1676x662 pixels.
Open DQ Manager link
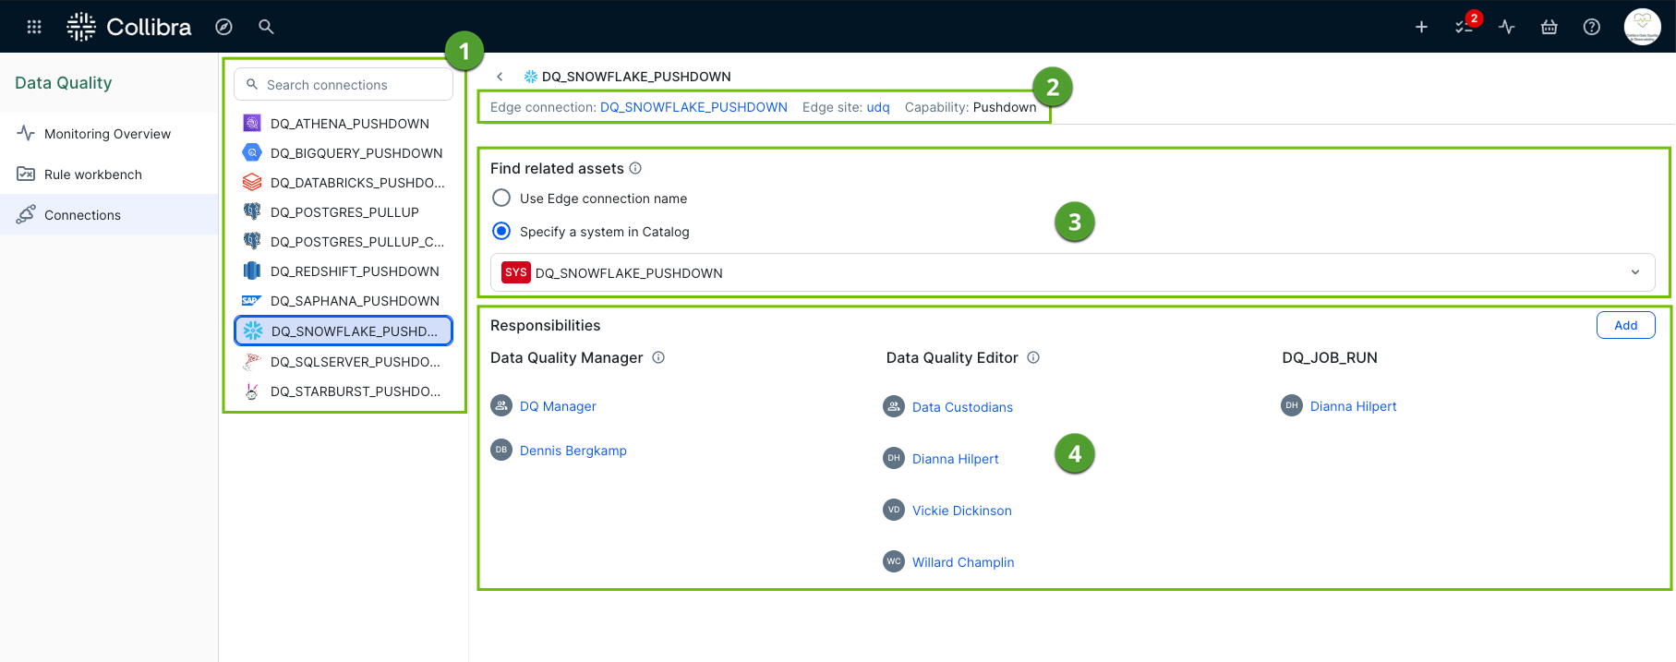coord(558,406)
